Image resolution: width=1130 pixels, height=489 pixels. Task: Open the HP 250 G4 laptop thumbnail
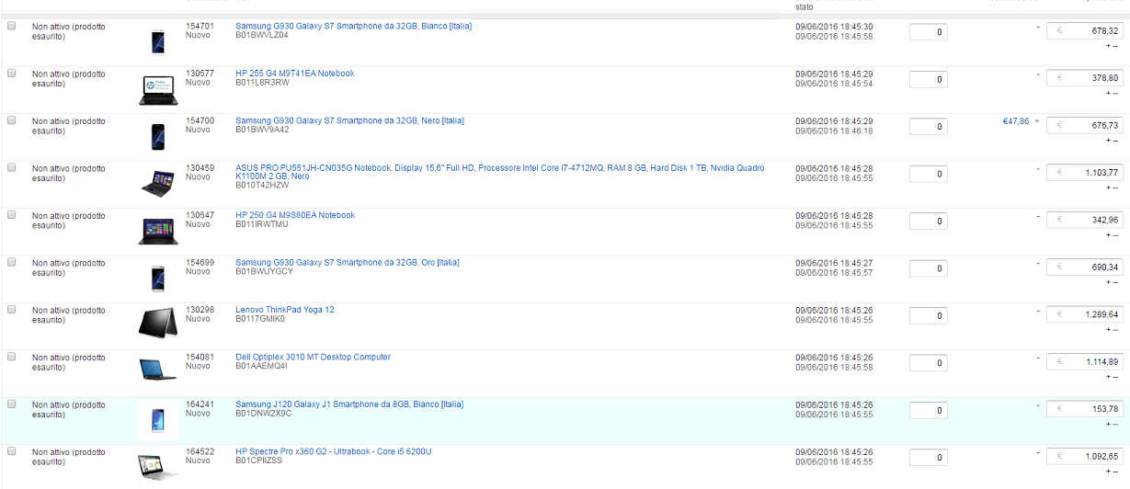coord(158,232)
